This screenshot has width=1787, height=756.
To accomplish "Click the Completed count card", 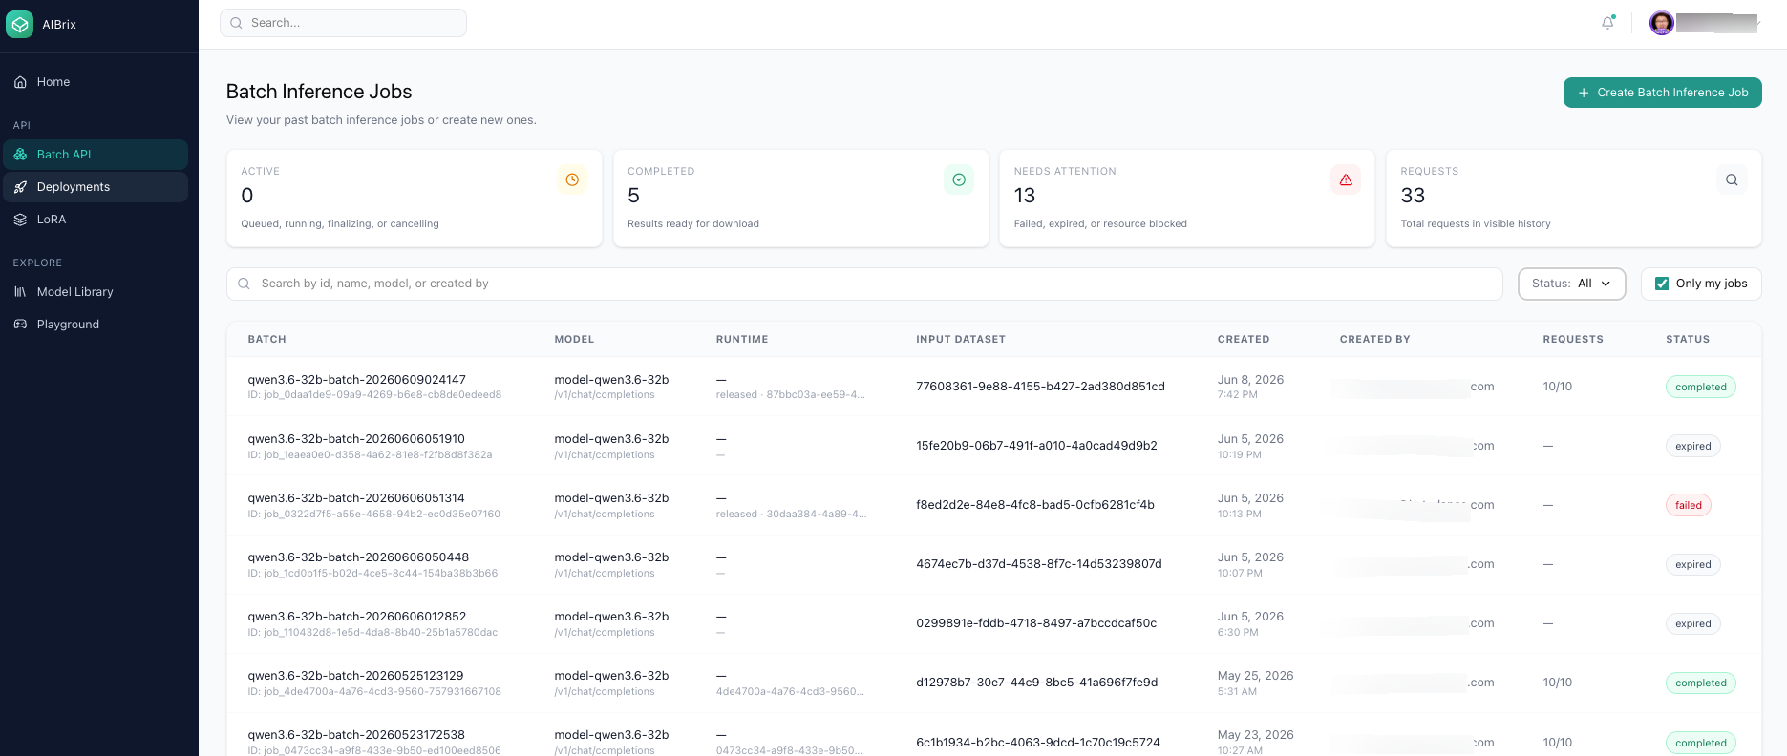I will 800,198.
